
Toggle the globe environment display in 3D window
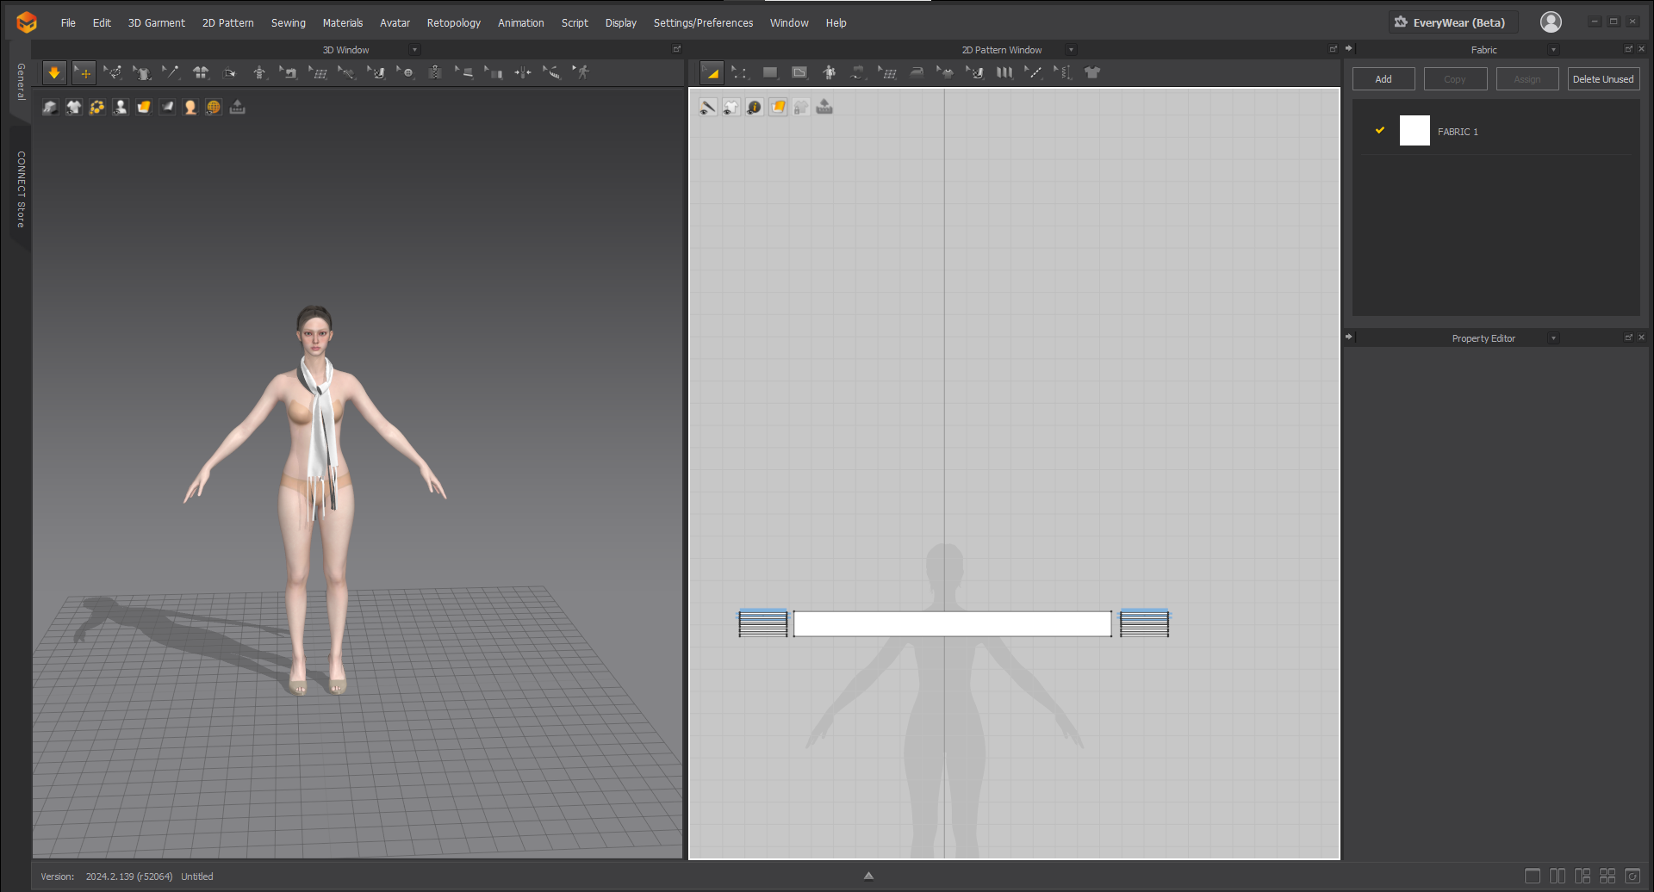(x=214, y=107)
